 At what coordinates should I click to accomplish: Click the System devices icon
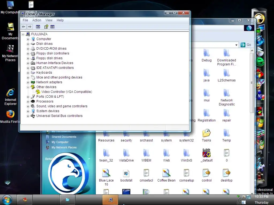pos(33,111)
